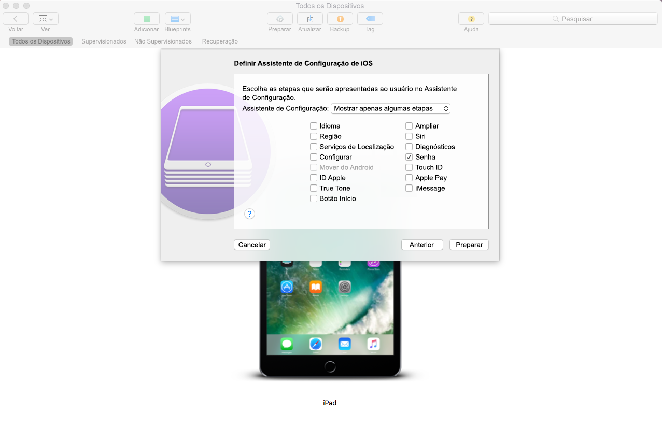
Task: Check the ID Apple checkbox
Action: pos(314,178)
